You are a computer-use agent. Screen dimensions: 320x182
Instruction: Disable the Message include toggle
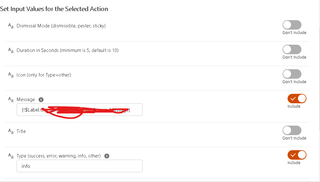pos(297,99)
